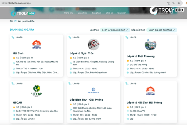Open the Lốp ô tô Hải Bình Hải Phòng title
187x125 pixels.
coord(144,102)
